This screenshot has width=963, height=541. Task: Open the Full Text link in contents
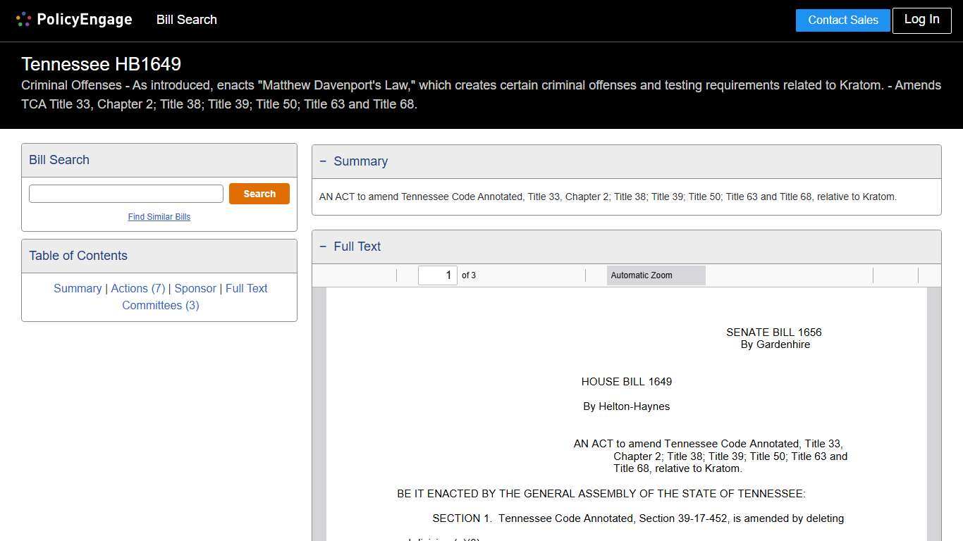pos(246,288)
